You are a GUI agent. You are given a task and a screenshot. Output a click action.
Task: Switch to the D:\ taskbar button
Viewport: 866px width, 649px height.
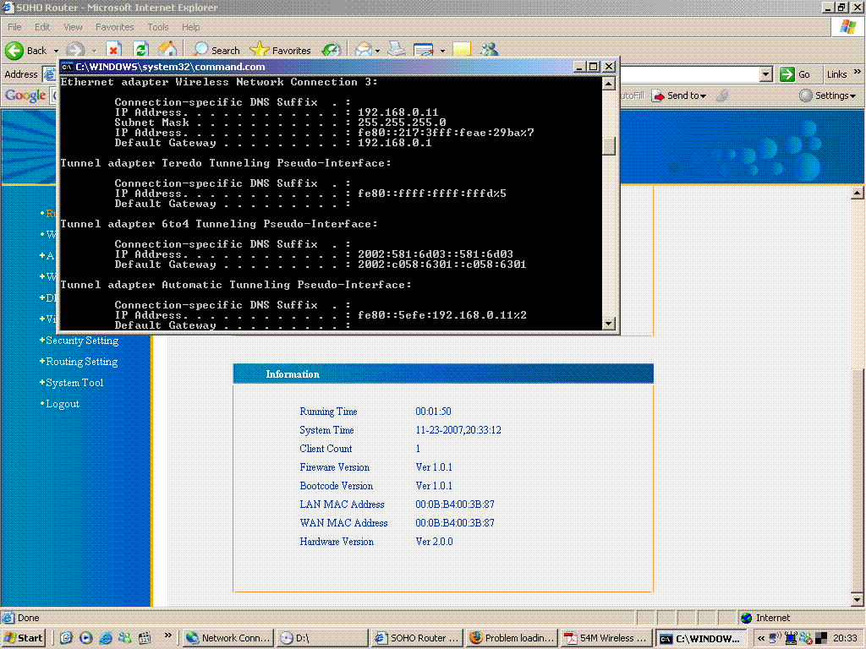(x=321, y=638)
